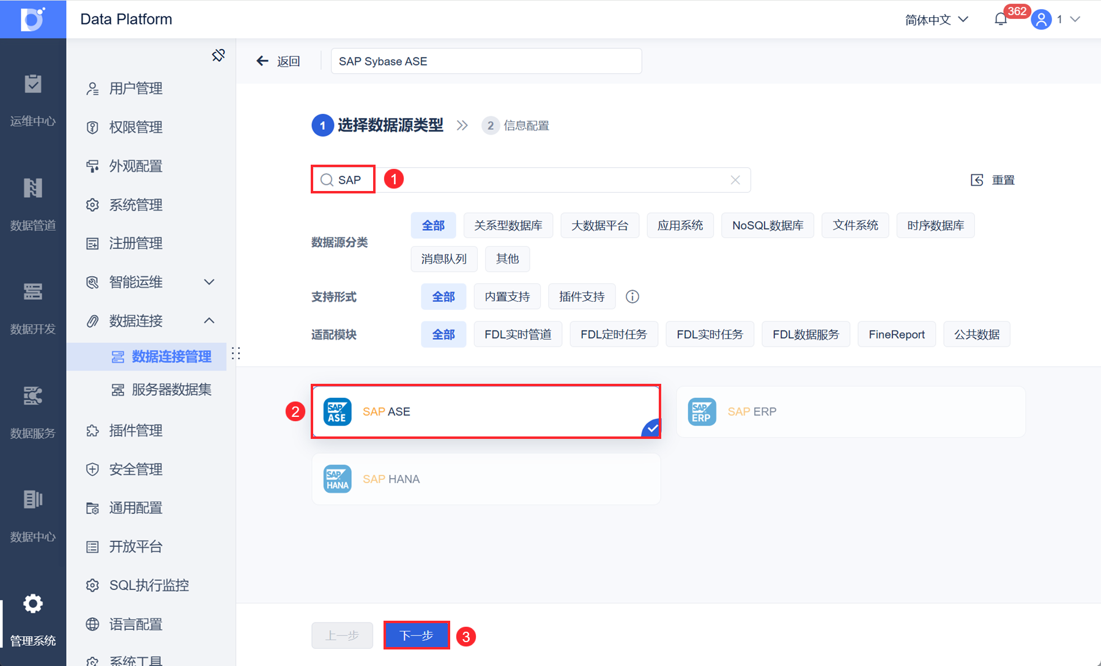Image resolution: width=1101 pixels, height=666 pixels.
Task: Edit the SAP Sybase ASE name field
Action: 486,61
